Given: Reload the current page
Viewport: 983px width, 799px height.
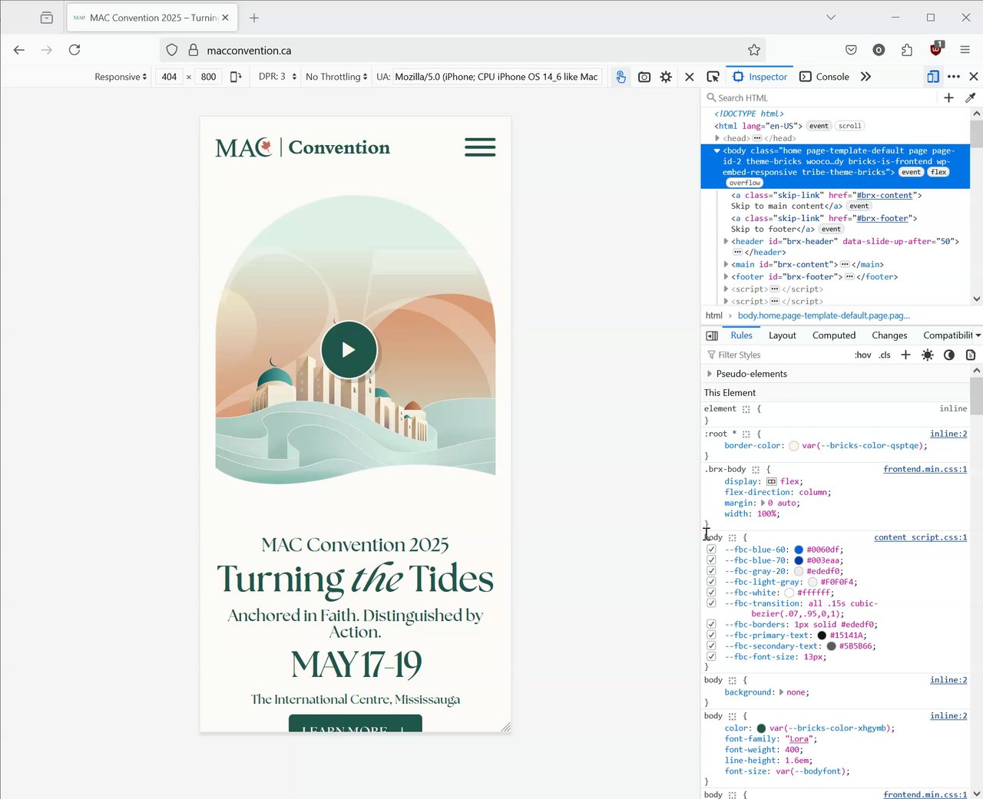Looking at the screenshot, I should click(74, 50).
